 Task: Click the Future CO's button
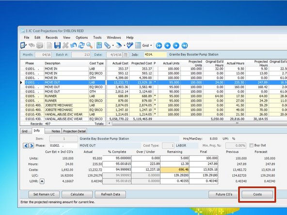tap(224, 194)
